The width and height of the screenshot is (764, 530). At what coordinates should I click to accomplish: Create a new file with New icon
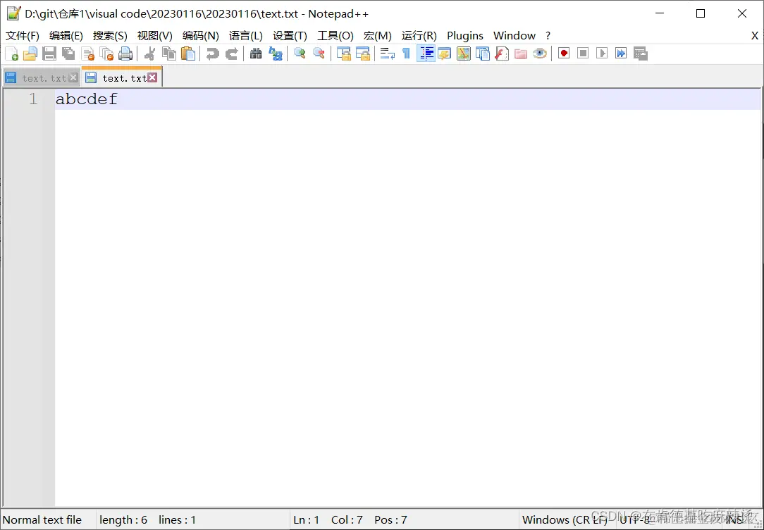coord(11,53)
